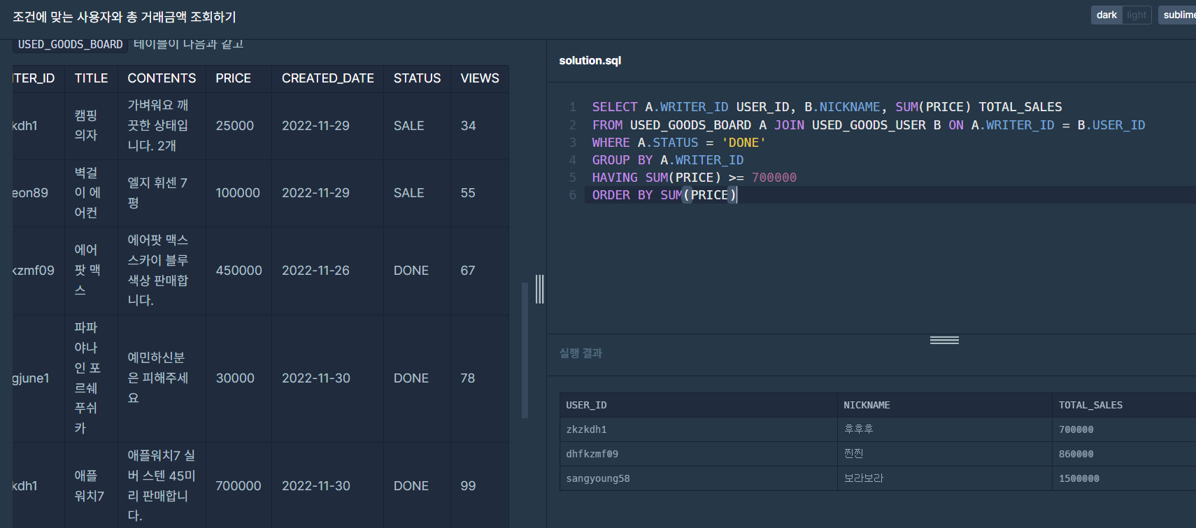
Task: Click line number 1 in the editor gutter
Action: point(573,107)
